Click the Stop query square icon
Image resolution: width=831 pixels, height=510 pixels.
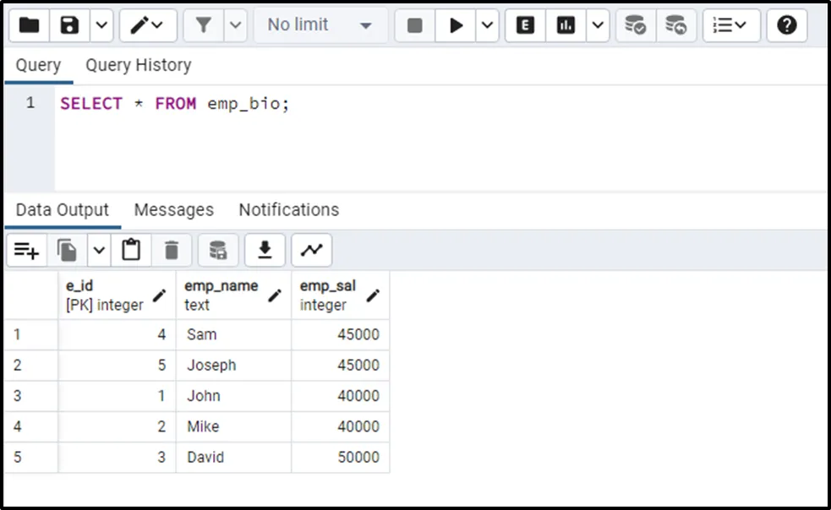click(x=415, y=25)
